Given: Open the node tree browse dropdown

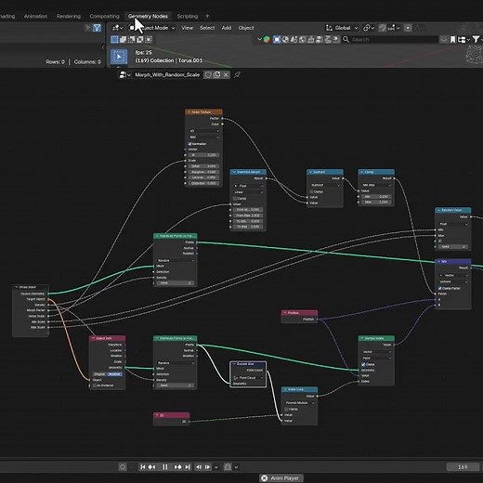Looking at the screenshot, I should pos(124,74).
